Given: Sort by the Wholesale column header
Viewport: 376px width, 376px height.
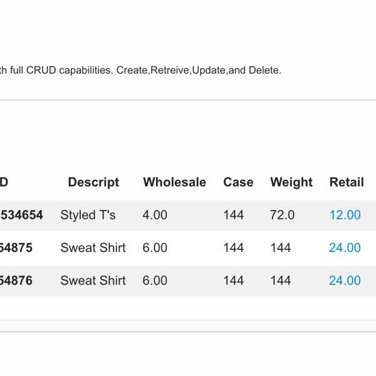Looking at the screenshot, I should [x=174, y=182].
